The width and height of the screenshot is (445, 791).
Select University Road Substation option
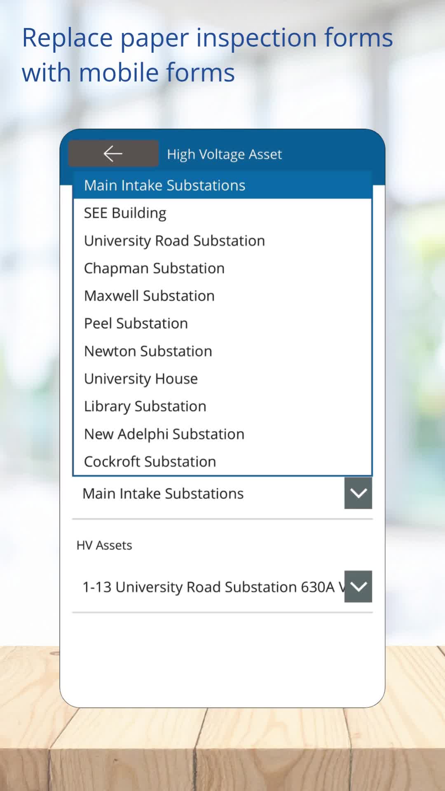point(174,241)
